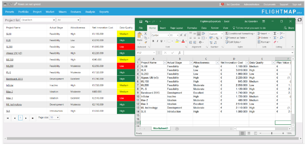Click the Wrap Text icon in Alignment group
Viewport: 306px width, 145px height.
203,34
